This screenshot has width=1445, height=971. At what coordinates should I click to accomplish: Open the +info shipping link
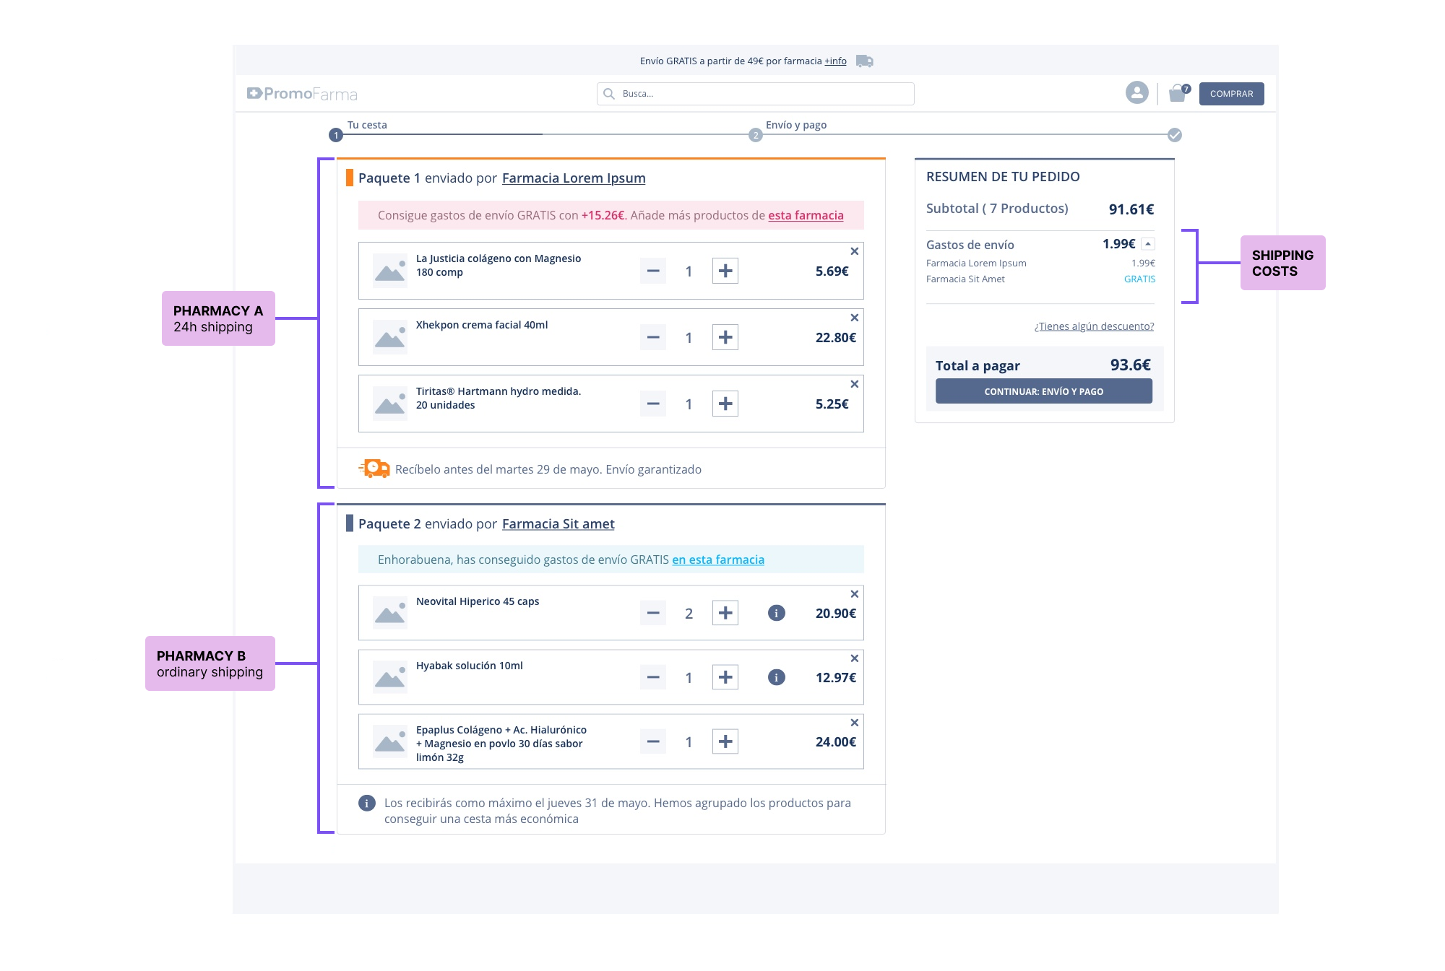[835, 61]
